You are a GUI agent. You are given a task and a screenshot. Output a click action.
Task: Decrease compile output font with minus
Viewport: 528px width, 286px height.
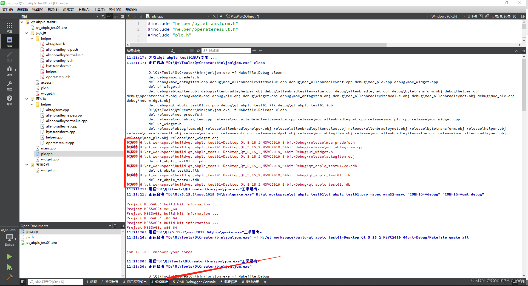(260, 51)
